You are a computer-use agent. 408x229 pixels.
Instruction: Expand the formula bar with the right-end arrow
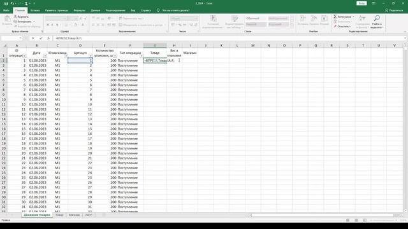(405, 38)
